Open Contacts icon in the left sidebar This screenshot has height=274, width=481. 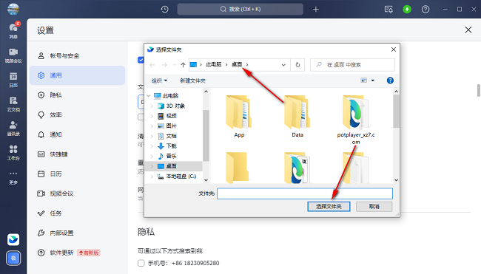(13, 129)
